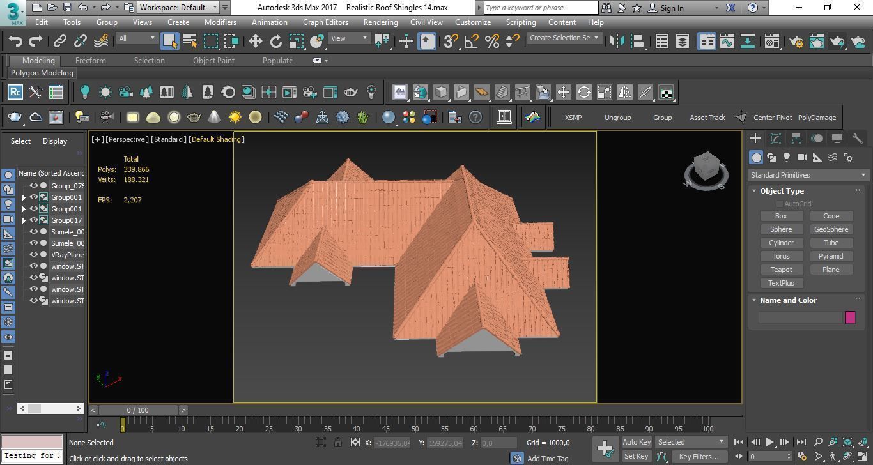The width and height of the screenshot is (873, 465).
Task: Open the Civil View menu
Action: click(426, 22)
